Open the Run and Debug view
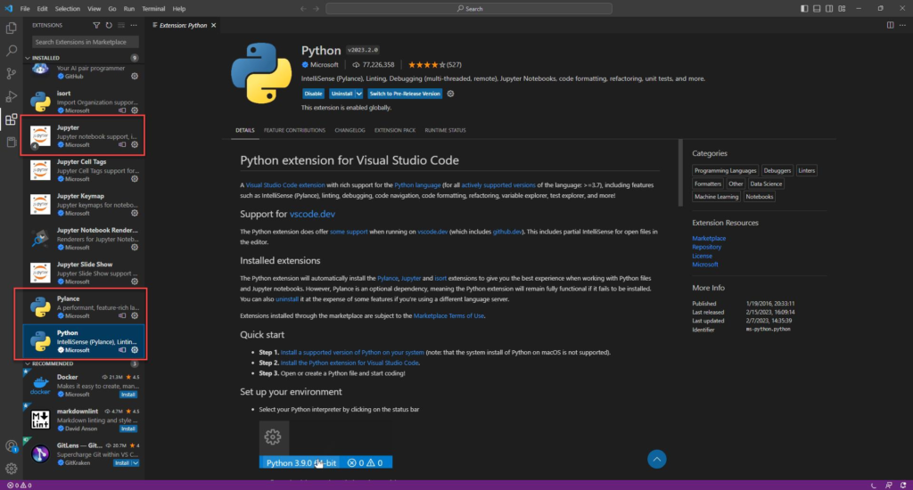Image resolution: width=913 pixels, height=490 pixels. coord(11,96)
